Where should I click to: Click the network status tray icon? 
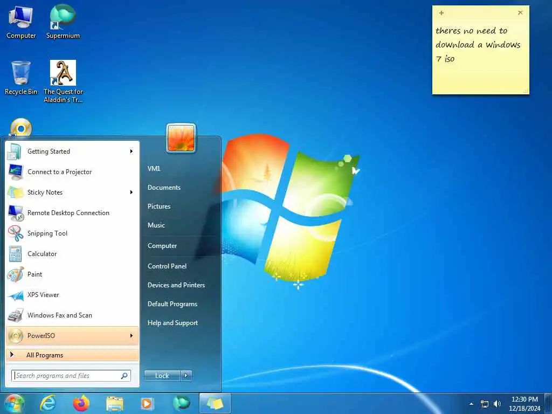485,404
